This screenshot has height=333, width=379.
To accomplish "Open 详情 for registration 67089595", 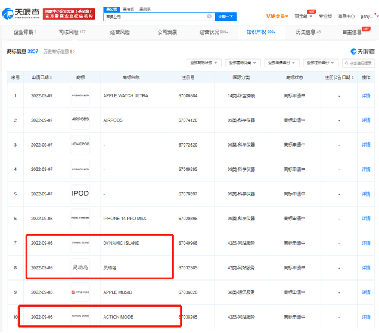I will tap(366, 169).
